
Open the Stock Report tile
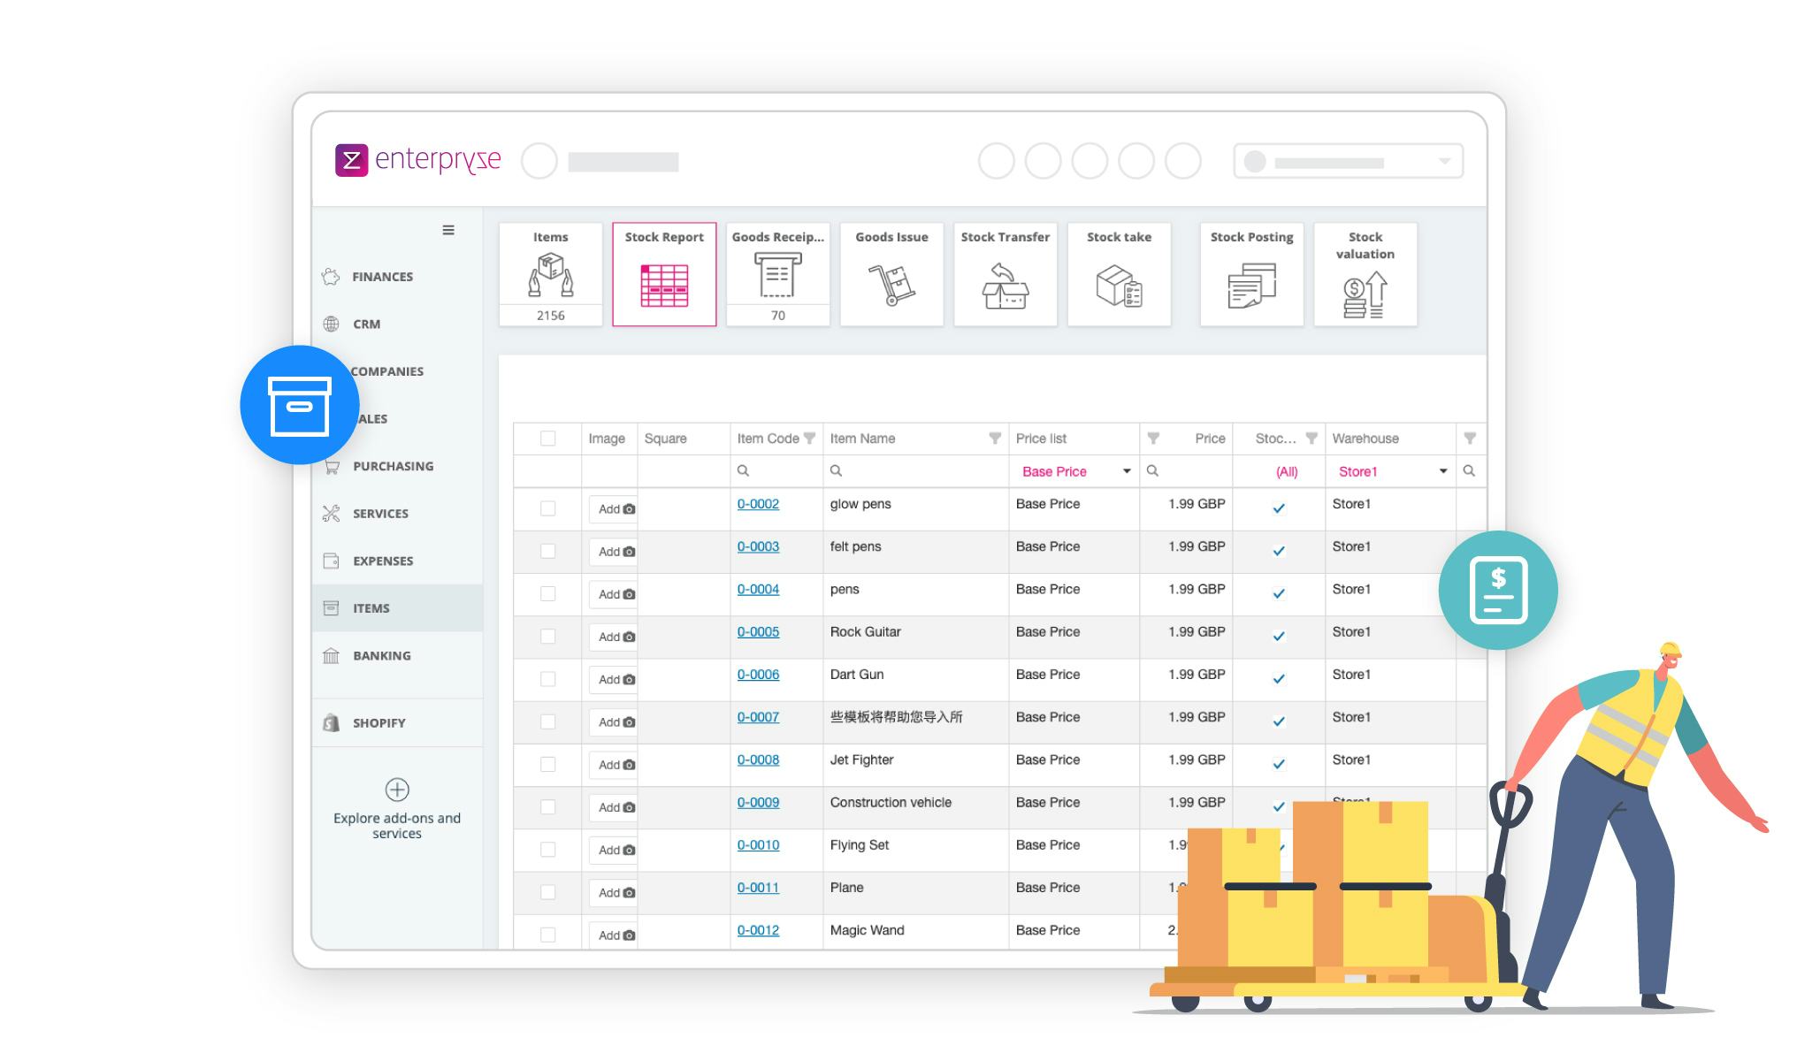664,274
